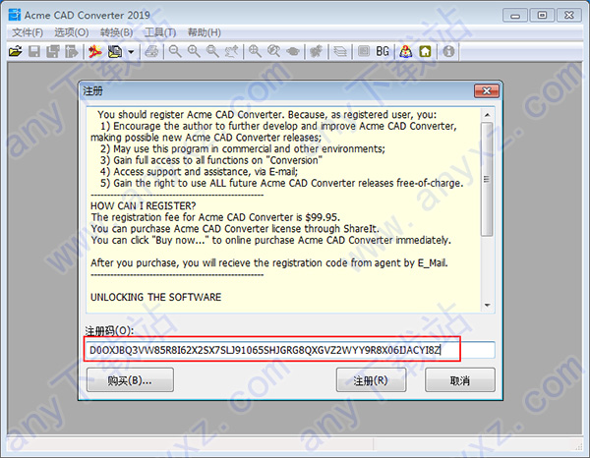Click the Zoom Previous magnifier icon
The image size is (590, 458).
tap(273, 51)
